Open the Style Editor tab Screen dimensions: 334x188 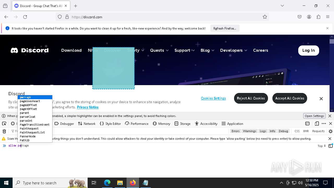pos(110,124)
